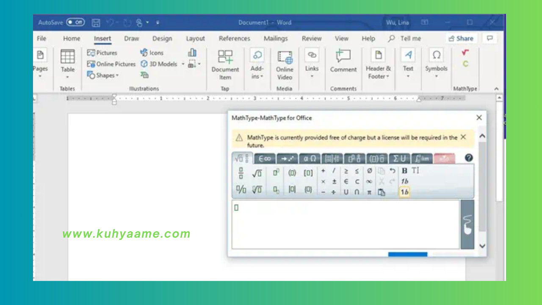
Task: Collapse the ribbon with the chevron
Action: [497, 89]
